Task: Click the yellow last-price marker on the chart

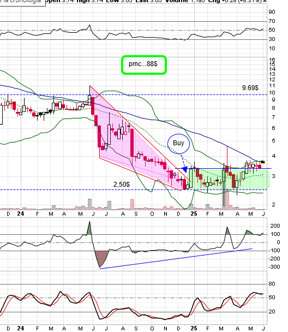Action: pyautogui.click(x=263, y=162)
